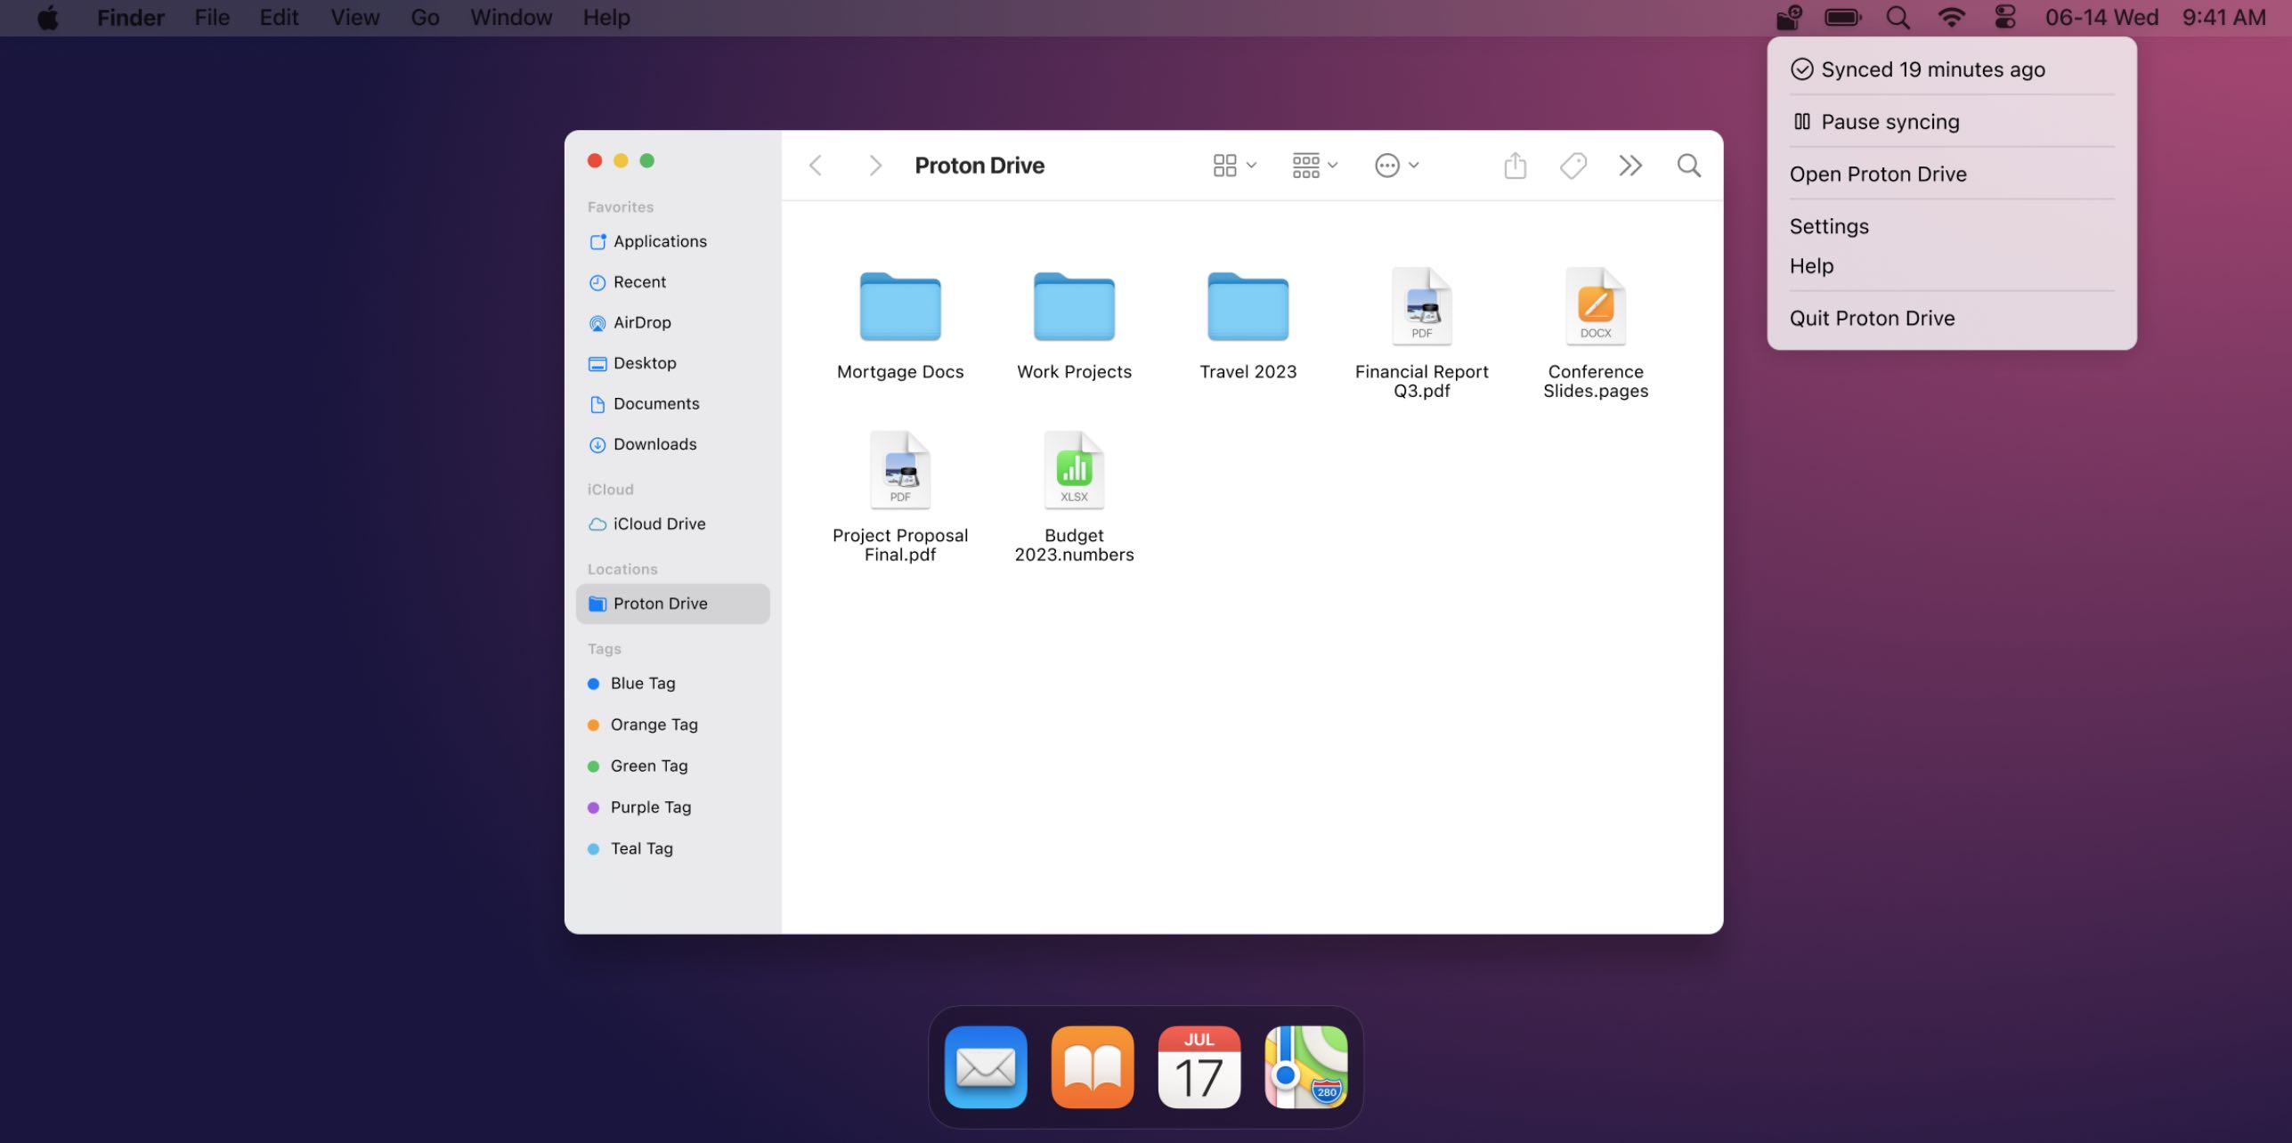Open Control Center icon in menu bar
Viewport: 2292px width, 1143px height.
tap(2004, 17)
